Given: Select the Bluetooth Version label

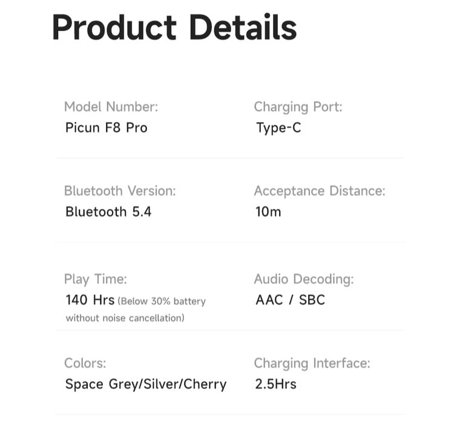Looking at the screenshot, I should 120,191.
